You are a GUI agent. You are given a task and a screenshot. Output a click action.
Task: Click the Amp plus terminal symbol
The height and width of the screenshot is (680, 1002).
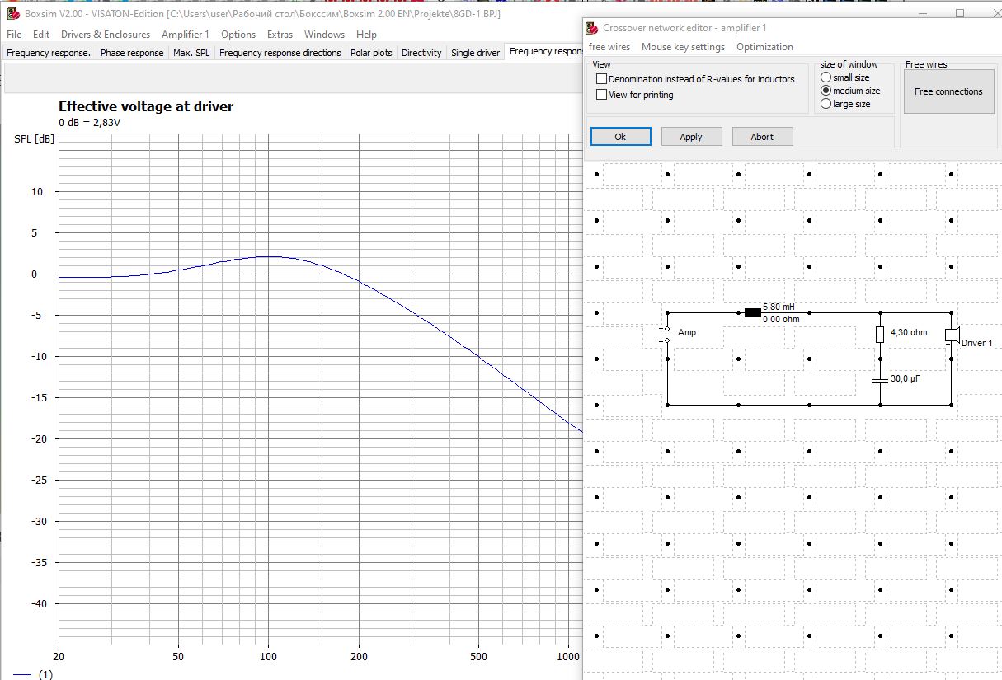[666, 328]
